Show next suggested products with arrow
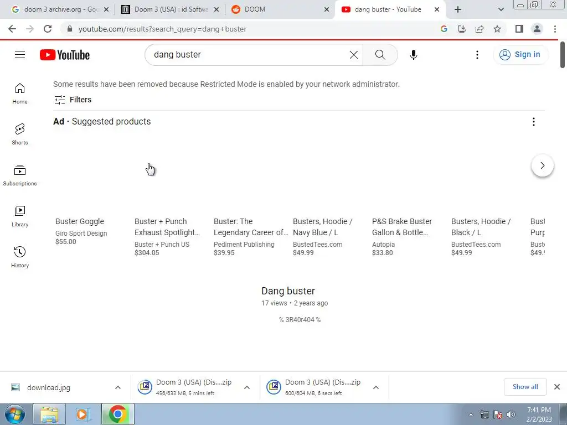Image resolution: width=567 pixels, height=425 pixels. tap(543, 165)
